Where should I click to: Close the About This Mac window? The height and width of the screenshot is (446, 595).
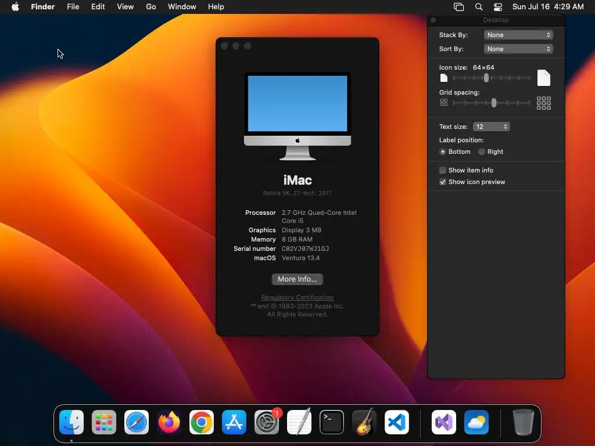(x=224, y=46)
